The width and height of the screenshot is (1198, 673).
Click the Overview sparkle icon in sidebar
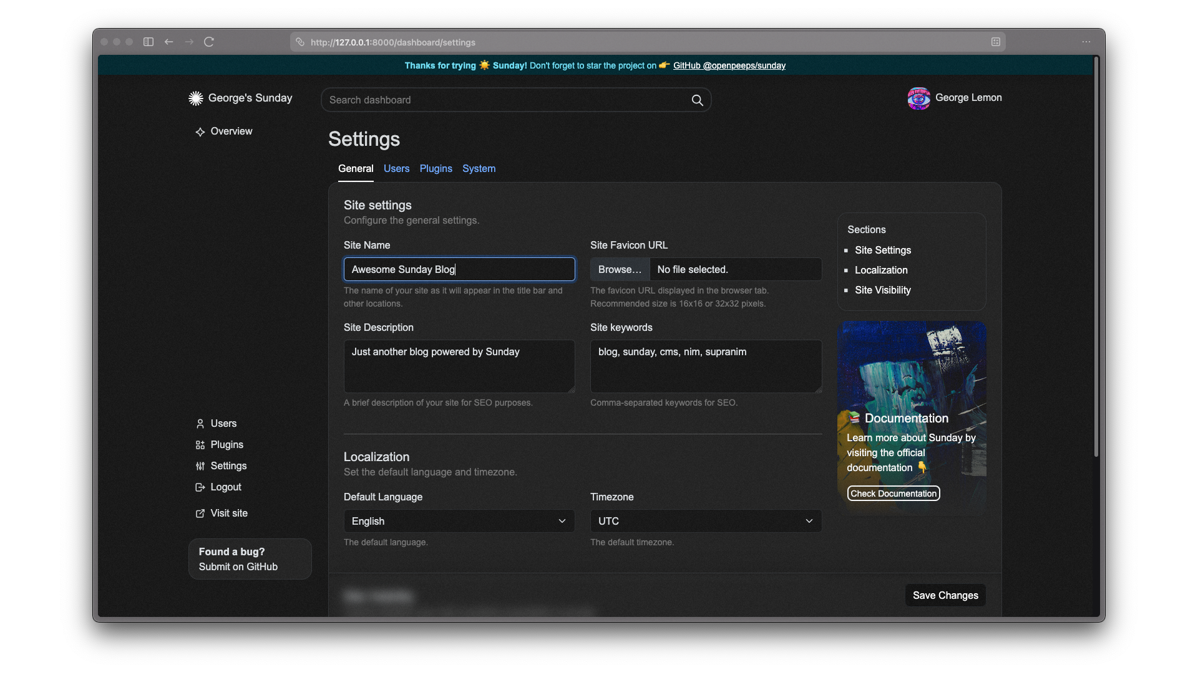(x=200, y=132)
